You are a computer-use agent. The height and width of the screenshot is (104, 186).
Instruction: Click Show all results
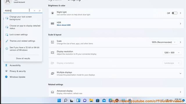(x=23, y=58)
